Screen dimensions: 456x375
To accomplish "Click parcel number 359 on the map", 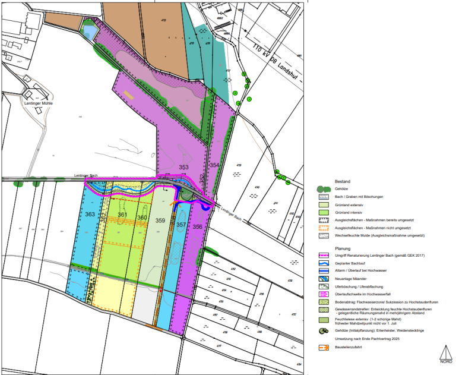I will pos(160,220).
